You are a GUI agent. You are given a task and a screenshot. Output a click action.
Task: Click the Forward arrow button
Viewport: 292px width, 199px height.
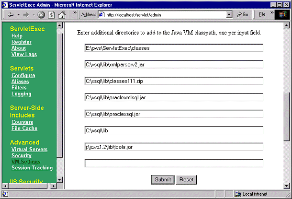[x=26, y=14]
